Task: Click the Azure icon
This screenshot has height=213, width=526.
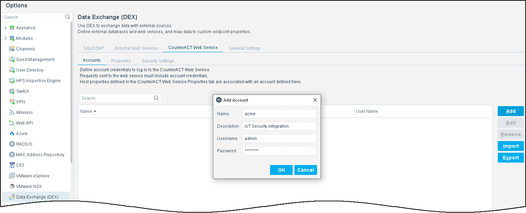Action: pyautogui.click(x=12, y=133)
